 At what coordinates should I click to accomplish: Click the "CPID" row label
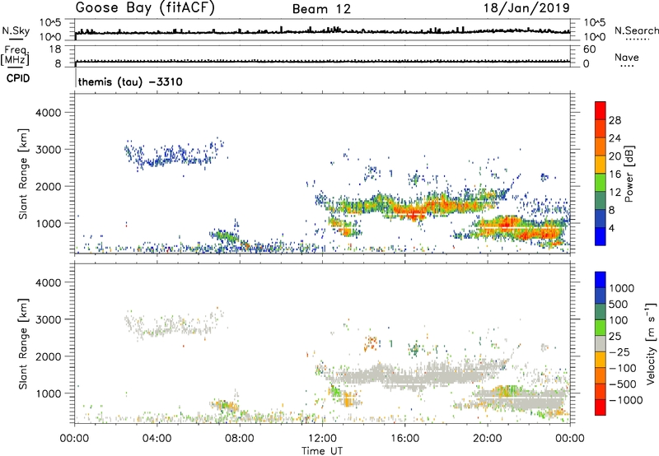[x=18, y=78]
